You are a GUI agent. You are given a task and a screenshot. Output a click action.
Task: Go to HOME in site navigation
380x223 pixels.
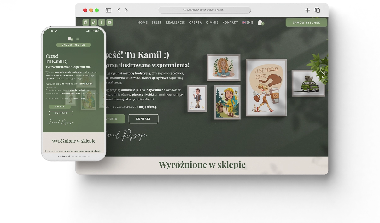(x=143, y=23)
